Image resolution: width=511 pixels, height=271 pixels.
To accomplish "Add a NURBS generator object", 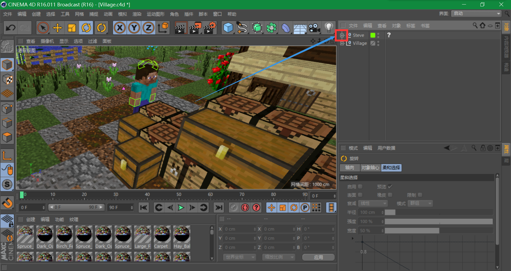I will pos(257,28).
